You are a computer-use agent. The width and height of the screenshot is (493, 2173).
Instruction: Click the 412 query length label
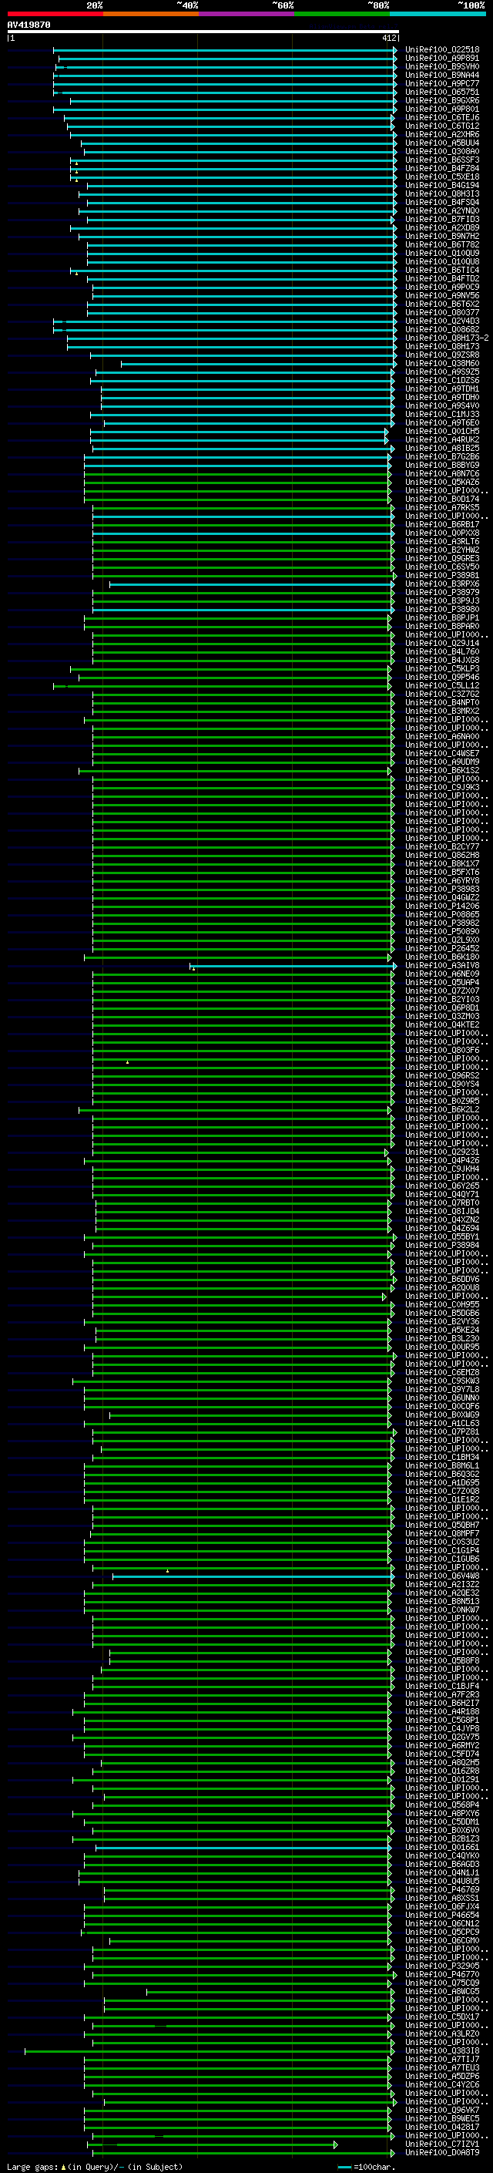coord(388,38)
